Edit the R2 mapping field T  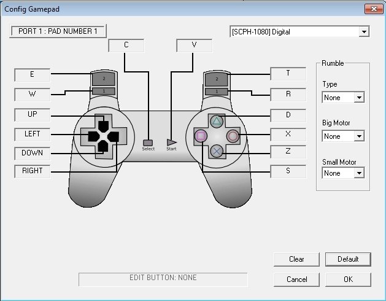[288, 74]
